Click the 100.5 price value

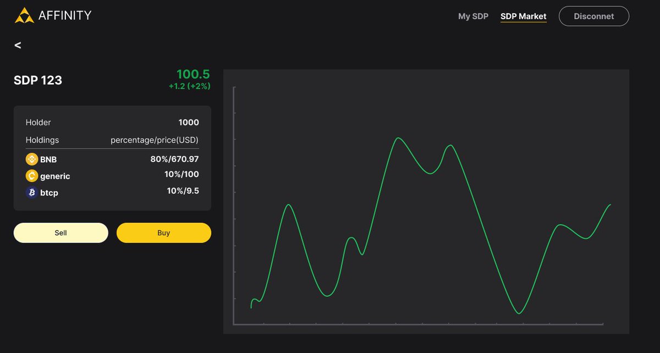point(193,74)
